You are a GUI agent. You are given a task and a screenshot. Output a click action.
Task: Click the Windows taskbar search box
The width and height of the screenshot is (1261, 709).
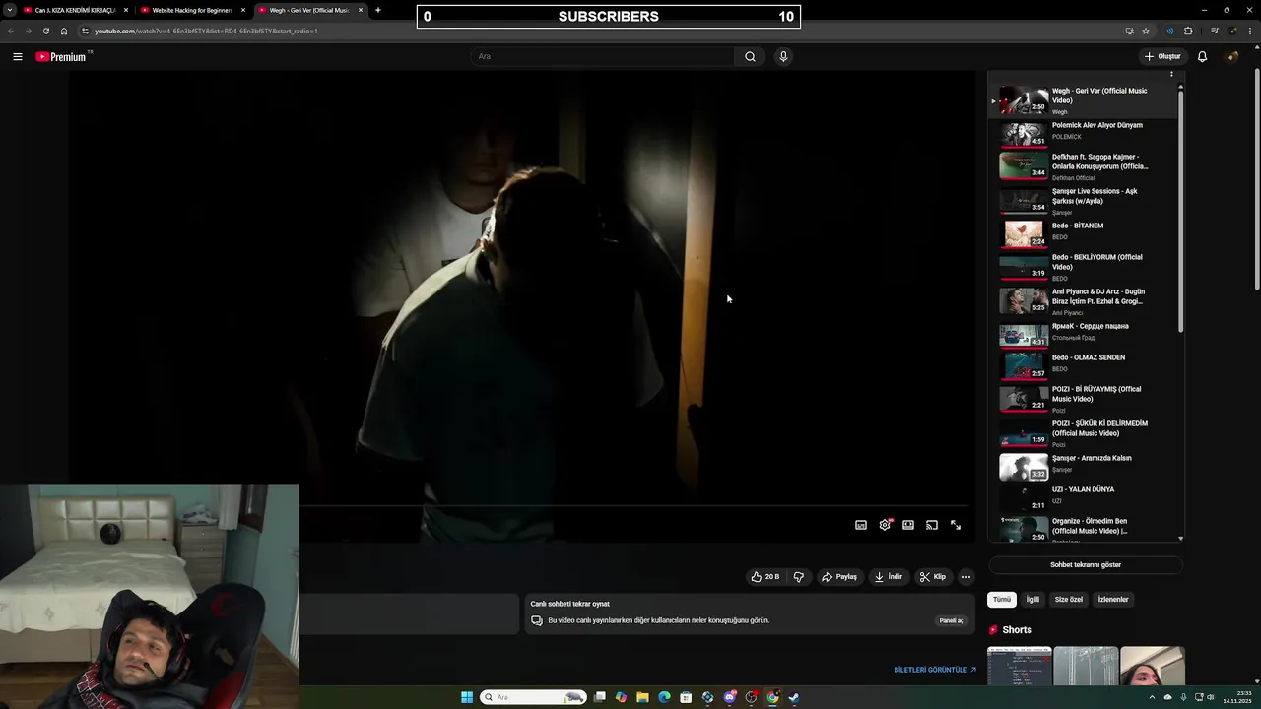pos(533,697)
